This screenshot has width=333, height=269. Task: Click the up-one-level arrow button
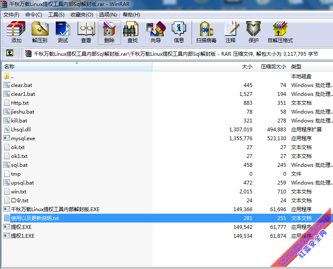coord(10,53)
